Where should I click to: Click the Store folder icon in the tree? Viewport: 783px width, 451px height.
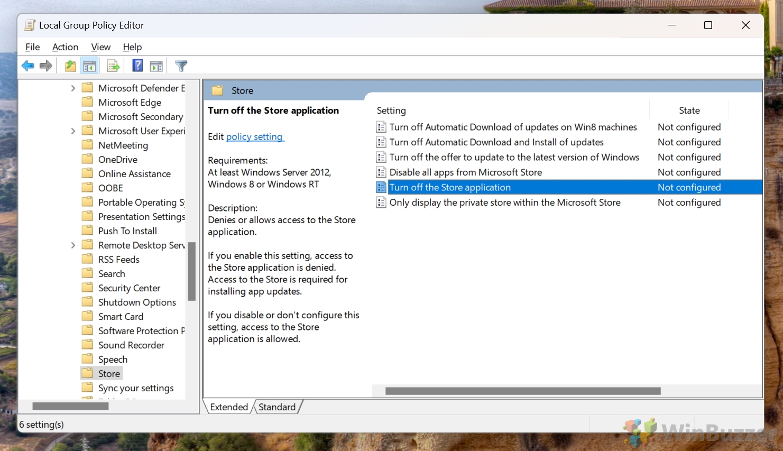(88, 373)
